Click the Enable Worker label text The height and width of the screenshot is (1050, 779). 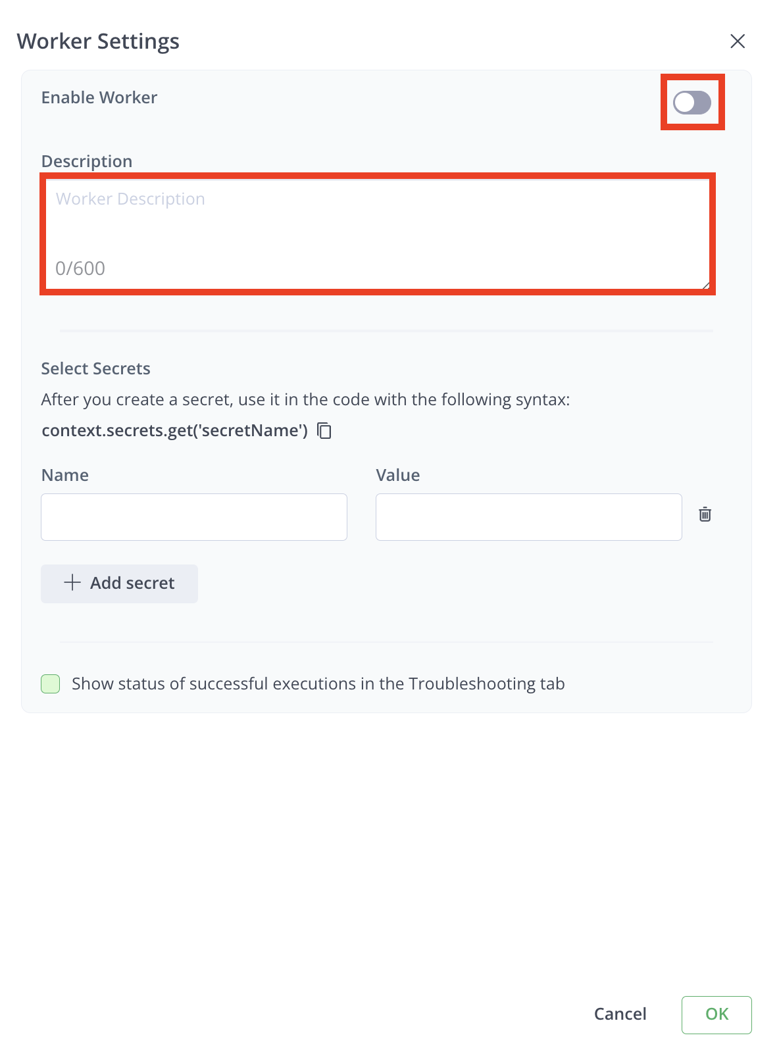(99, 97)
